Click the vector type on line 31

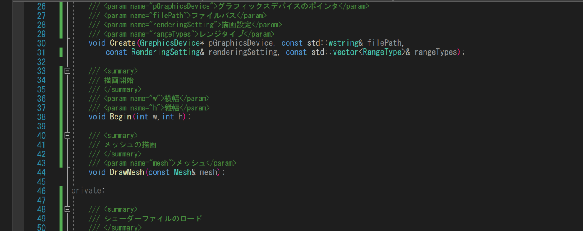pyautogui.click(x=345, y=52)
